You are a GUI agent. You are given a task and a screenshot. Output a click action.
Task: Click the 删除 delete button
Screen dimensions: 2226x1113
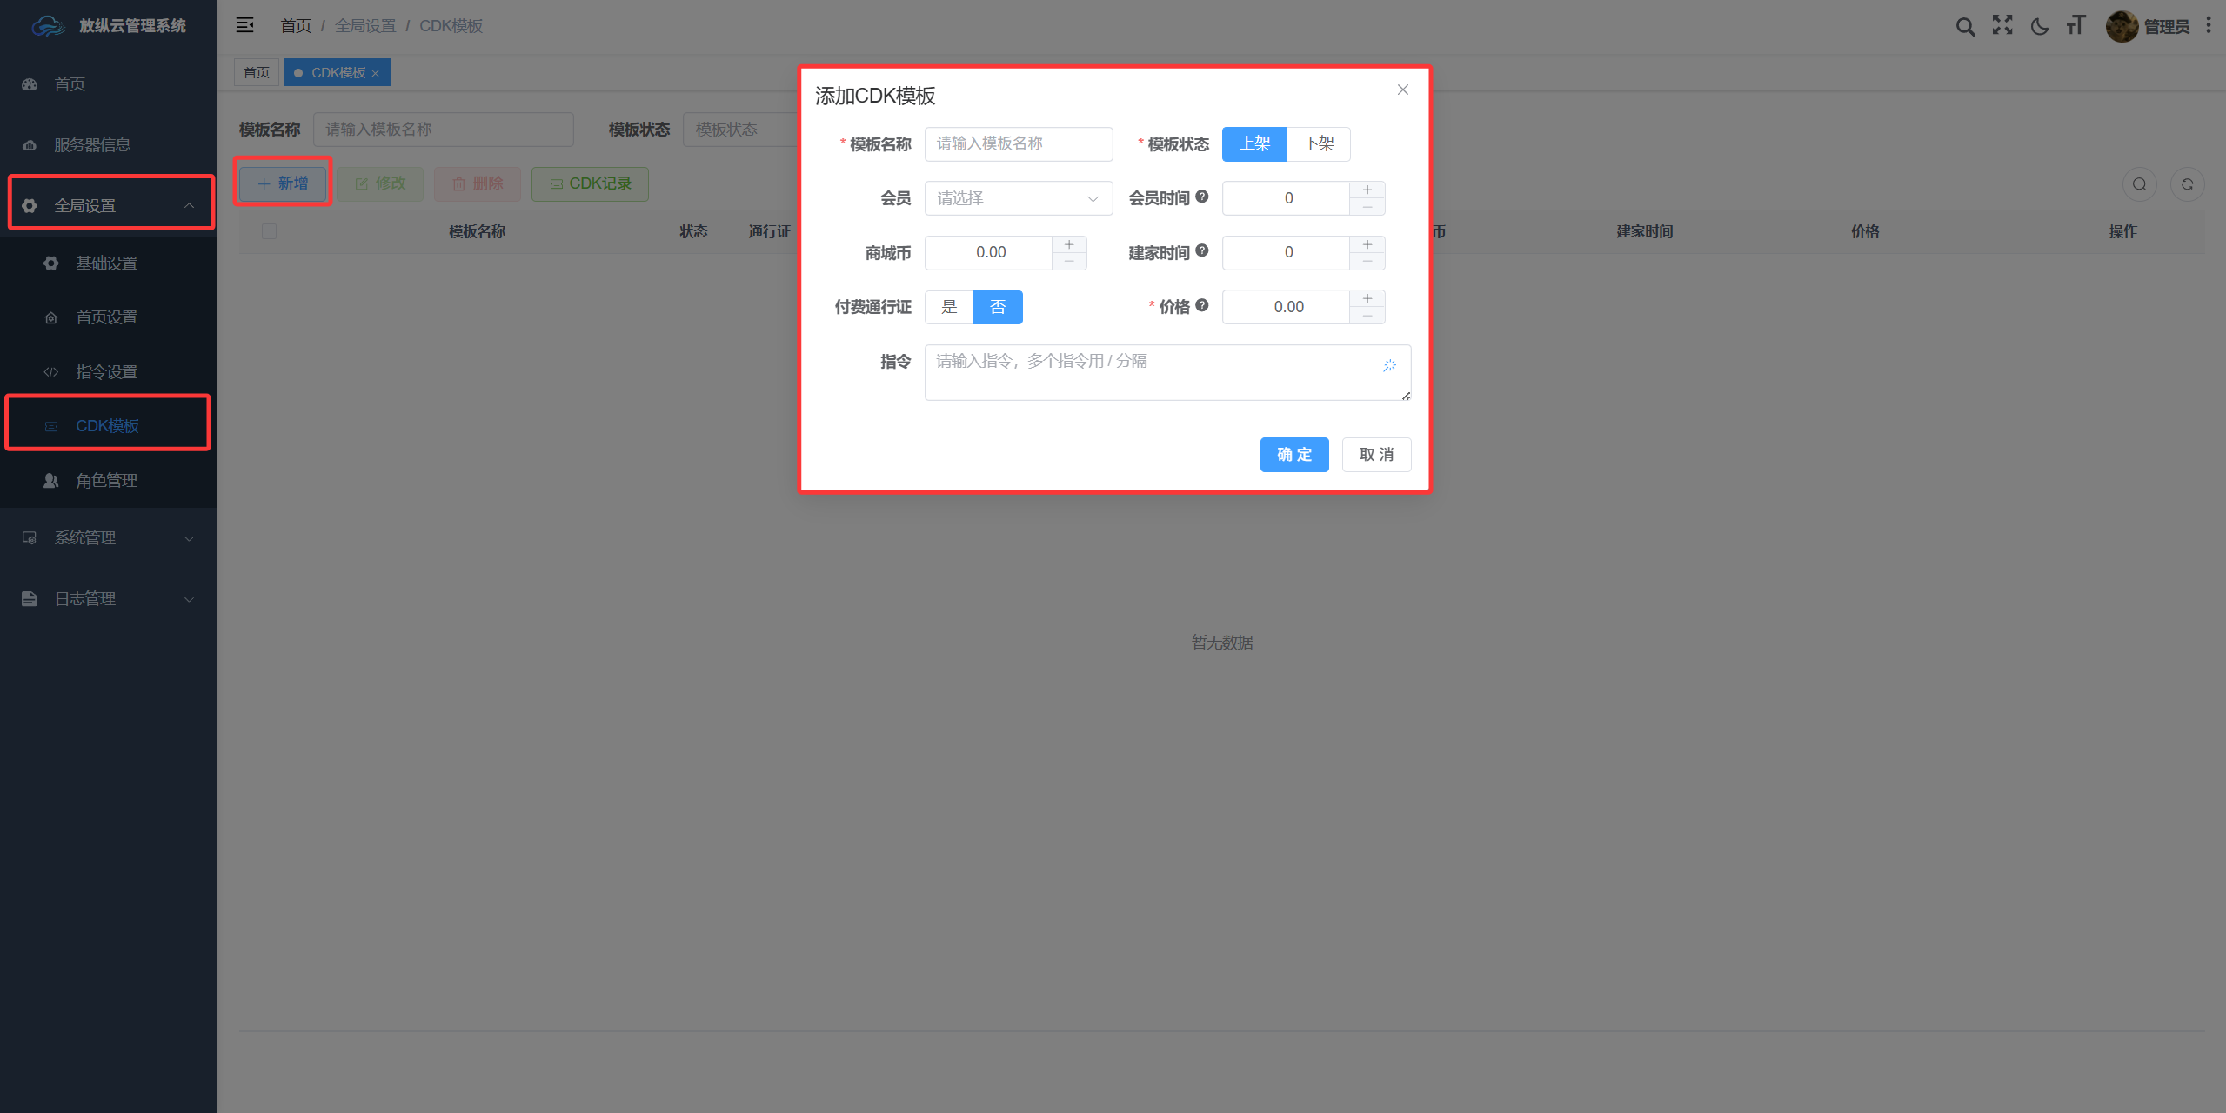pyautogui.click(x=478, y=183)
